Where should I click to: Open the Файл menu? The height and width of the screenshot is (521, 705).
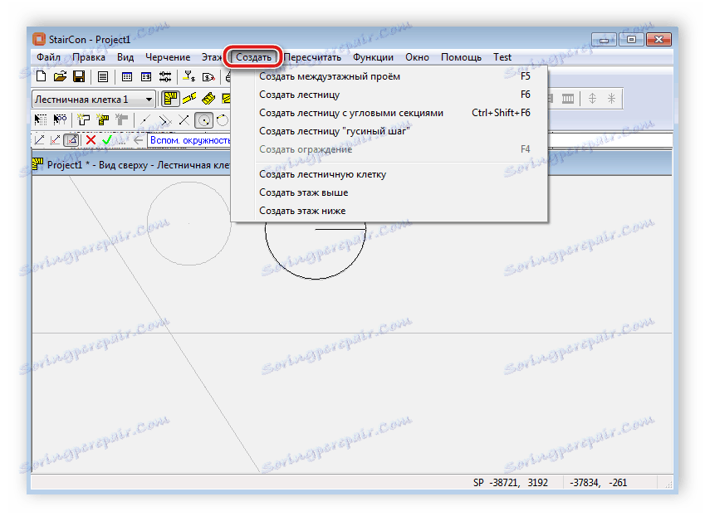tap(48, 57)
